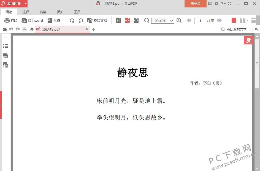Click the redo arrow icon

(x=18, y=29)
